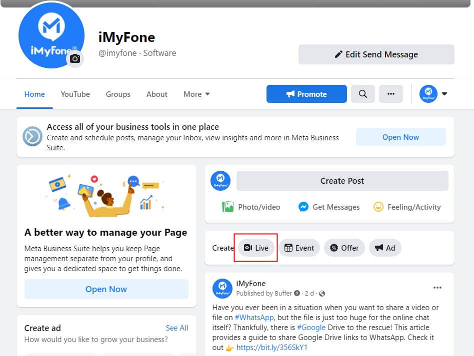Open the account switcher dropdown arrow
This screenshot has width=474, height=356.
coord(444,94)
